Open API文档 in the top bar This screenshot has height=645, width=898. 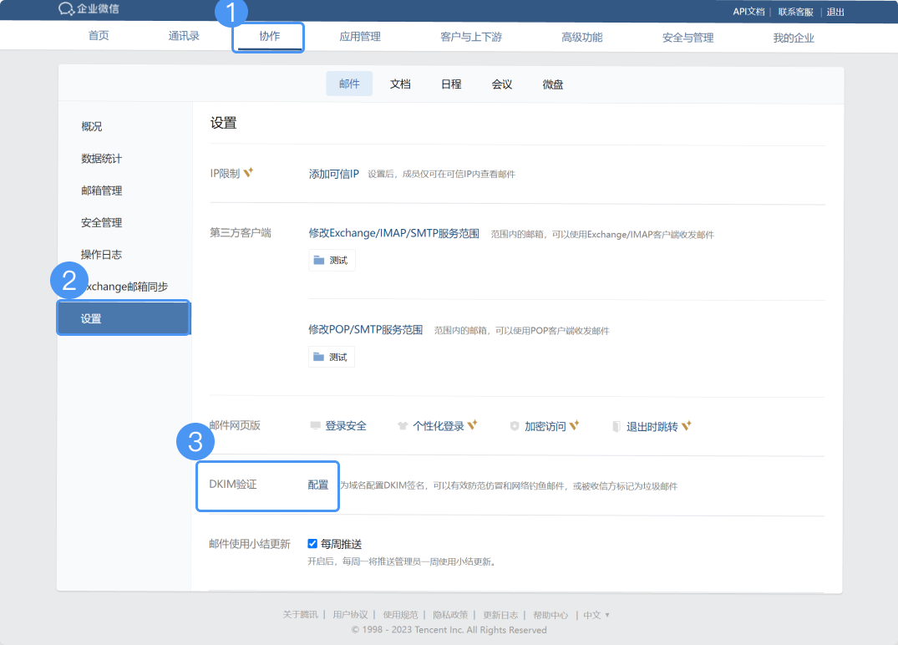[748, 12]
